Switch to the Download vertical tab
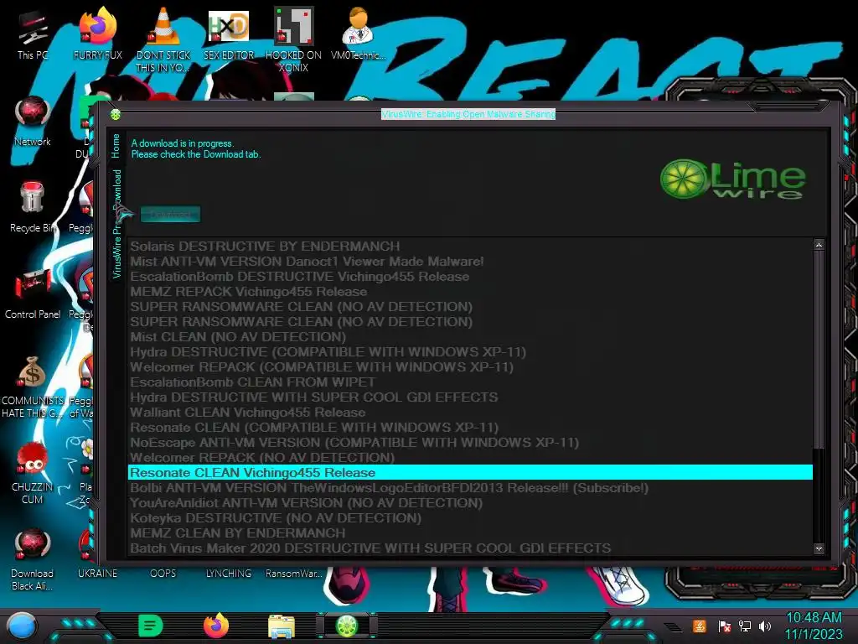Screen dimensions: 858x644 point(116,189)
